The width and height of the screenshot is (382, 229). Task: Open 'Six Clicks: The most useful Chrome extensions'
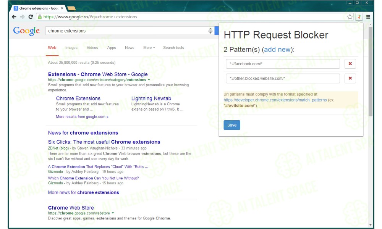click(x=104, y=142)
